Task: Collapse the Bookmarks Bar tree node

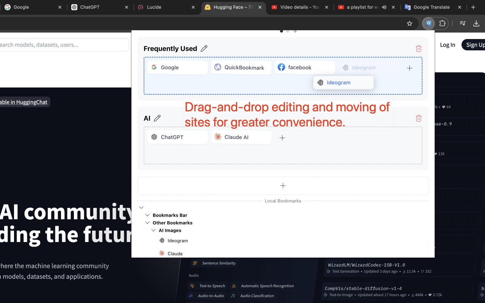Action: point(147,215)
